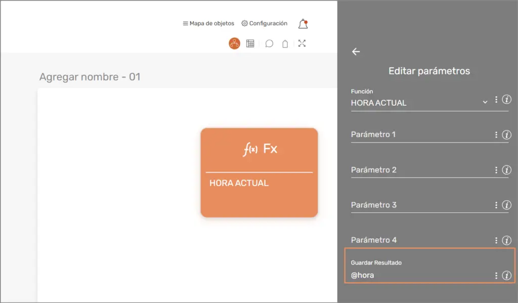Open three-dot options for Parámetro 2
The image size is (518, 303).
(496, 170)
